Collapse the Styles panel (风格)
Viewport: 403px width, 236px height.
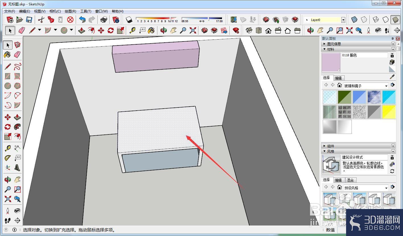324,151
